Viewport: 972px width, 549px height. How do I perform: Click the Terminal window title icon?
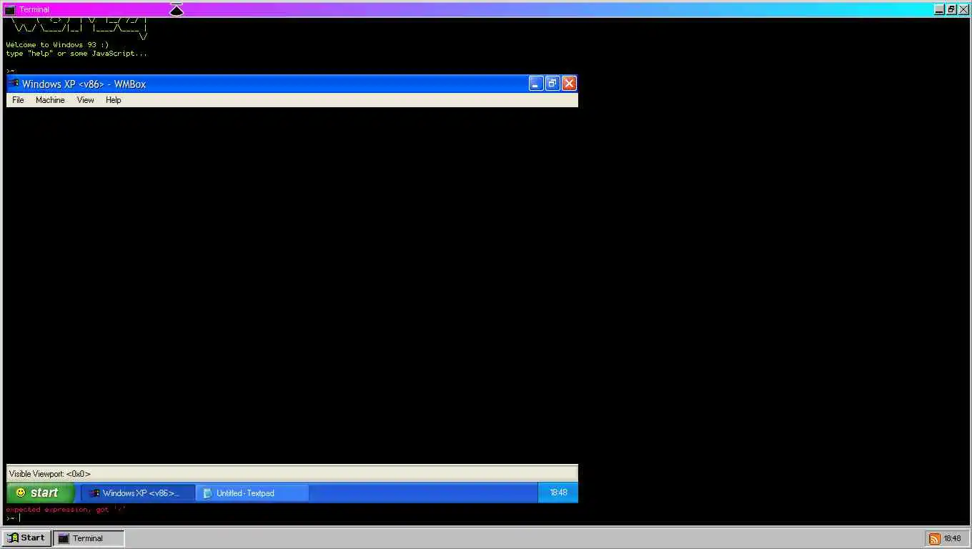click(9, 9)
